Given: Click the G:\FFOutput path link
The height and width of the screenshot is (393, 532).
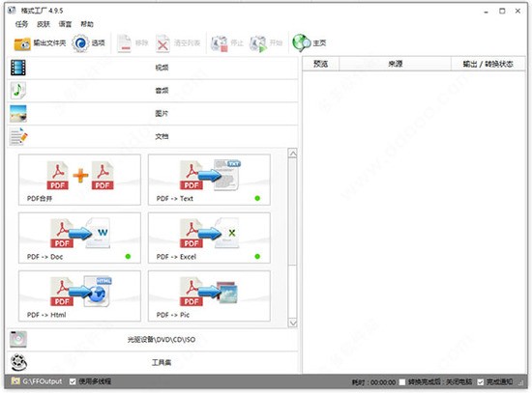Looking at the screenshot, I should point(43,381).
